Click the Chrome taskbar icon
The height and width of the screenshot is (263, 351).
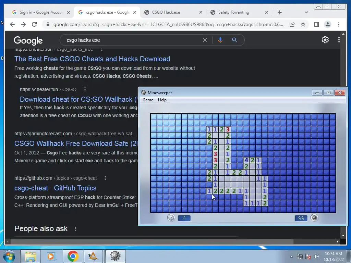coord(73,256)
